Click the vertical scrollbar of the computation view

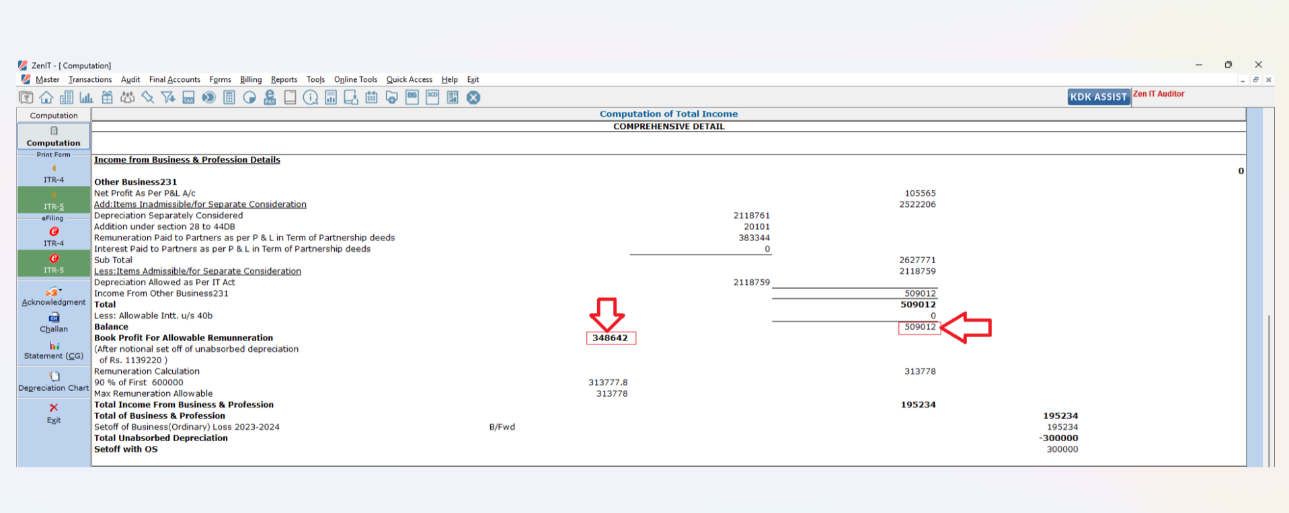tap(1269, 389)
